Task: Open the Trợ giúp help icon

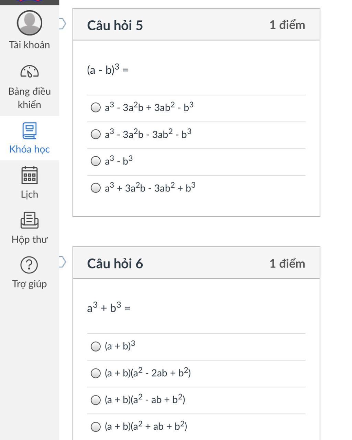Action: [30, 264]
